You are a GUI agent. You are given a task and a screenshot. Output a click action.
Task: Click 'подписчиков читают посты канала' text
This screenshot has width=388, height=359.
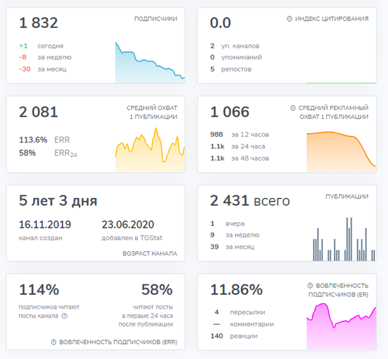tap(49, 312)
